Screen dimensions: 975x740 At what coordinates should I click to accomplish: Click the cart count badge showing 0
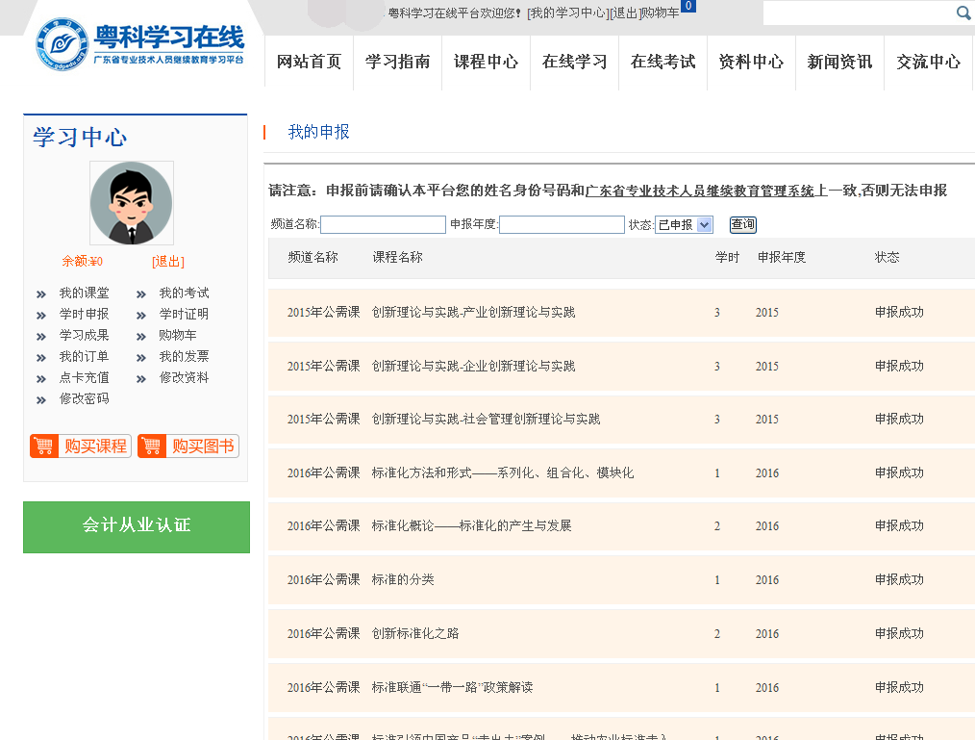coord(687,6)
